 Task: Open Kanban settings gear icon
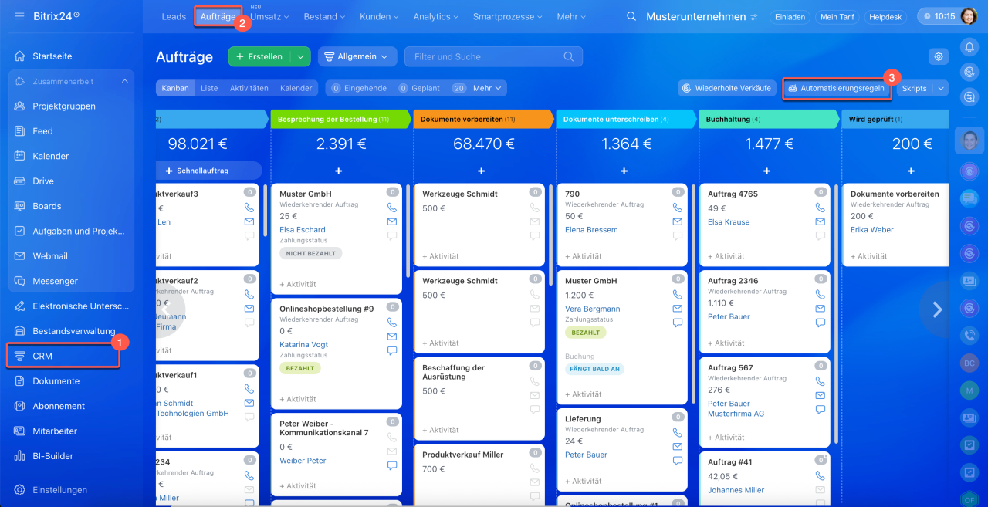pyautogui.click(x=939, y=56)
